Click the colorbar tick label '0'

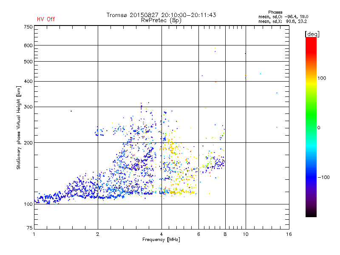click(319, 128)
